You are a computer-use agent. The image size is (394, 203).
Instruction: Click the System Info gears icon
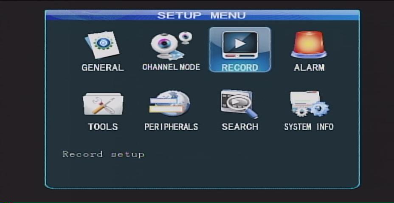point(309,104)
